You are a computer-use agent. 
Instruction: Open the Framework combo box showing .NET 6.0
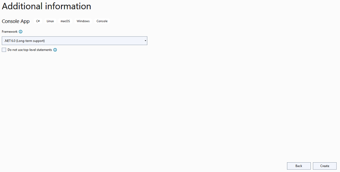pos(74,41)
